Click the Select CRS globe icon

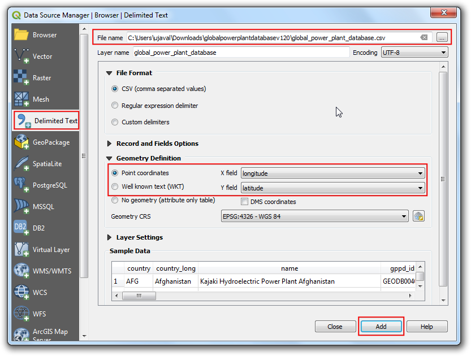click(418, 216)
